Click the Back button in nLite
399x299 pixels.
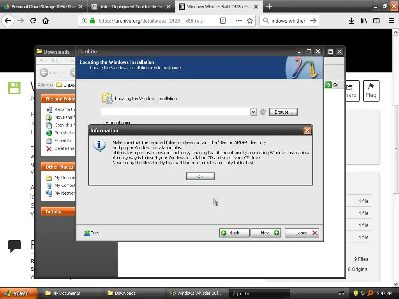(x=234, y=233)
